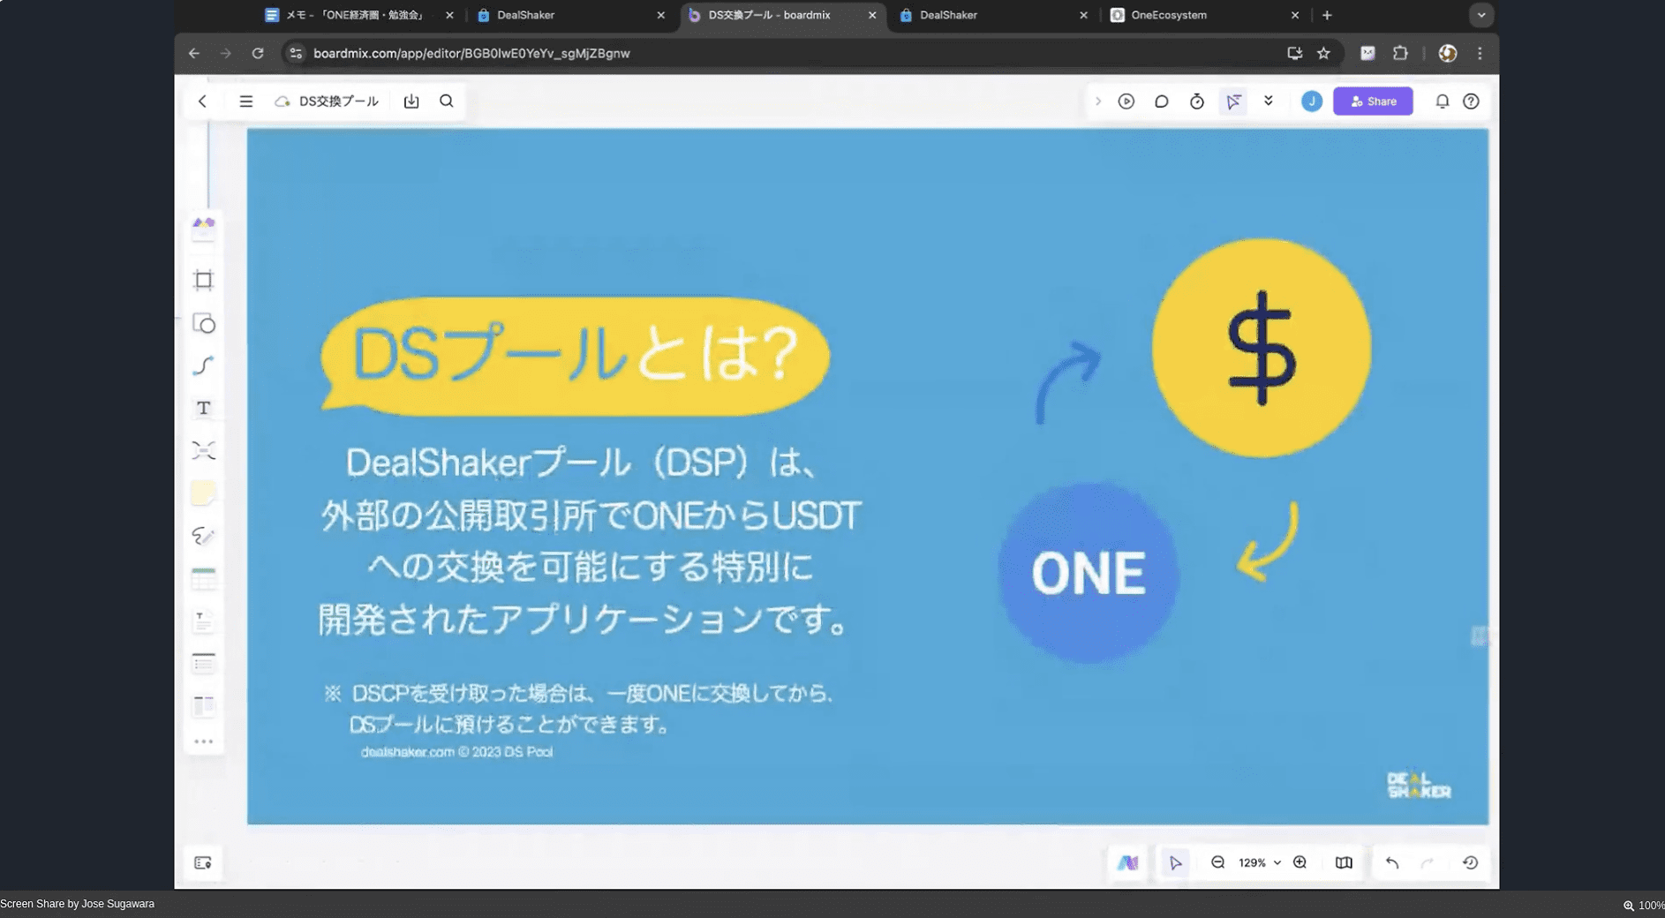Switch to the select cursor tool
The width and height of the screenshot is (1665, 918).
point(1174,862)
